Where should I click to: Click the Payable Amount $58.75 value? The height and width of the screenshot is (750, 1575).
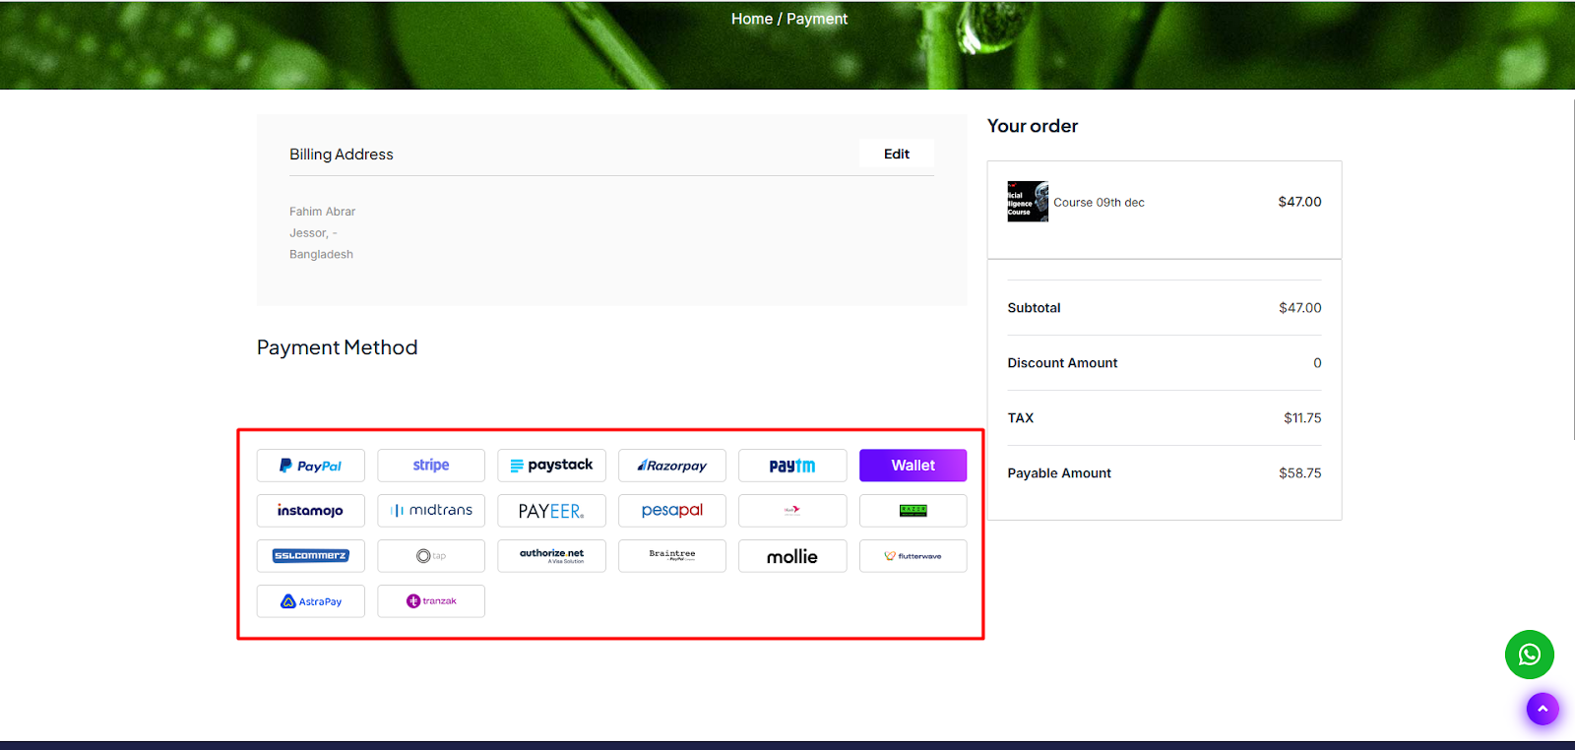click(1300, 473)
